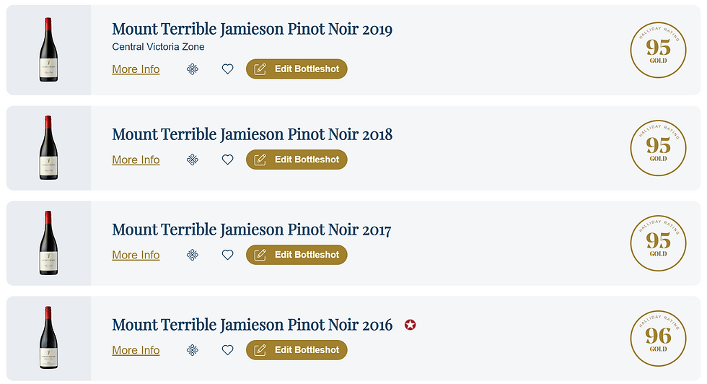The image size is (707, 384).
Task: Favorite the 2019 Pinot Noir heart icon
Action: [x=228, y=69]
